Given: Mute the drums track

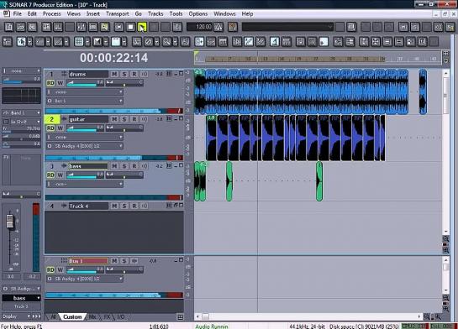Looking at the screenshot, I should click(114, 74).
